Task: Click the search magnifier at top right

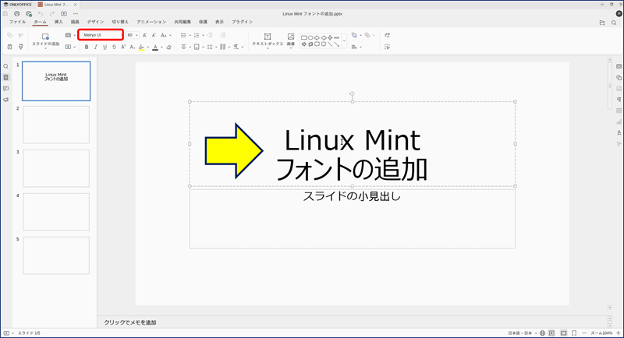Action: pyautogui.click(x=614, y=23)
